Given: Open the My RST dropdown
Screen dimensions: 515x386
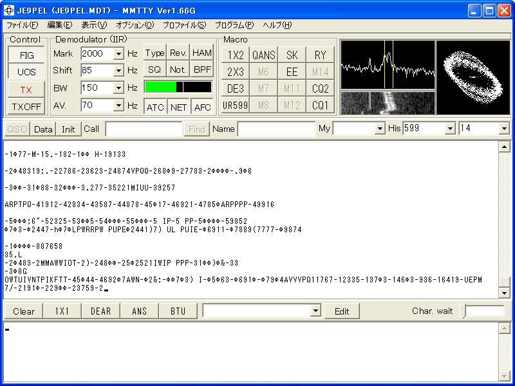Looking at the screenshot, I should click(x=380, y=129).
